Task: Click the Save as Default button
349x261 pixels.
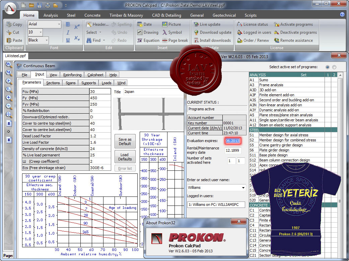Action: click(x=125, y=141)
